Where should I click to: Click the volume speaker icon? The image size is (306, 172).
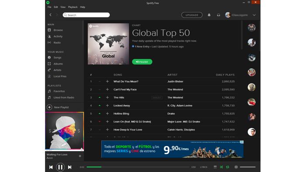[x=236, y=167]
